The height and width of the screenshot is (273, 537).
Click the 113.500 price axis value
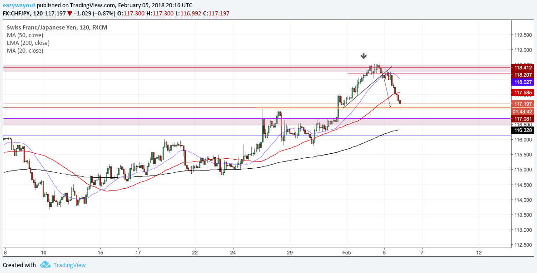click(524, 215)
